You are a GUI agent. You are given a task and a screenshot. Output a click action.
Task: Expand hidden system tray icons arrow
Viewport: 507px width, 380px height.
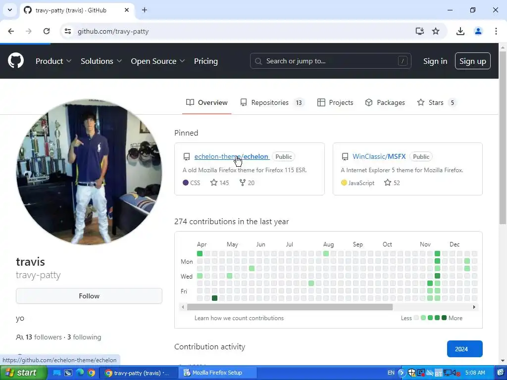coord(401,373)
